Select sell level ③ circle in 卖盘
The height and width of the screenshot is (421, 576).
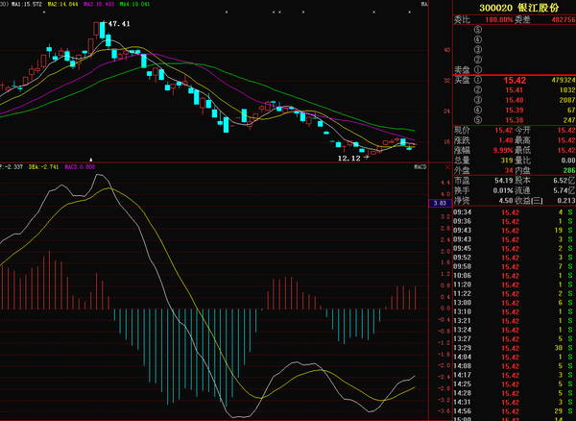click(x=477, y=49)
